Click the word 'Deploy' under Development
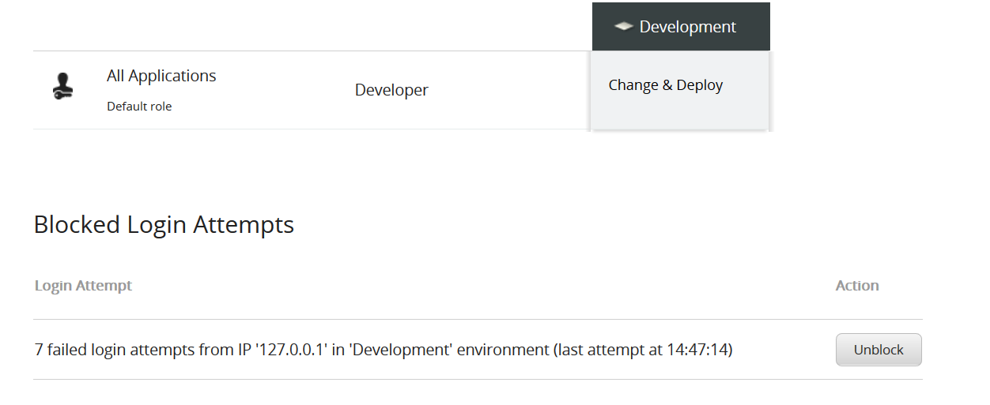This screenshot has height=405, width=990. 699,85
